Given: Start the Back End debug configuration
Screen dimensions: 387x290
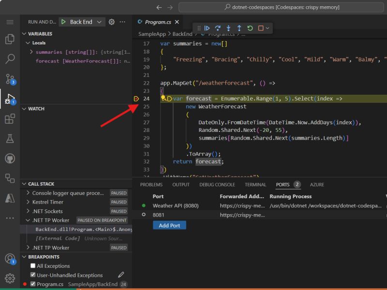Looking at the screenshot, I should coord(63,22).
